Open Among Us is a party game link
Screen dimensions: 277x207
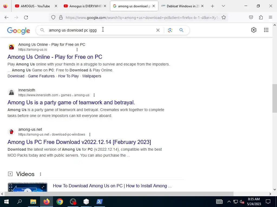(x=71, y=102)
